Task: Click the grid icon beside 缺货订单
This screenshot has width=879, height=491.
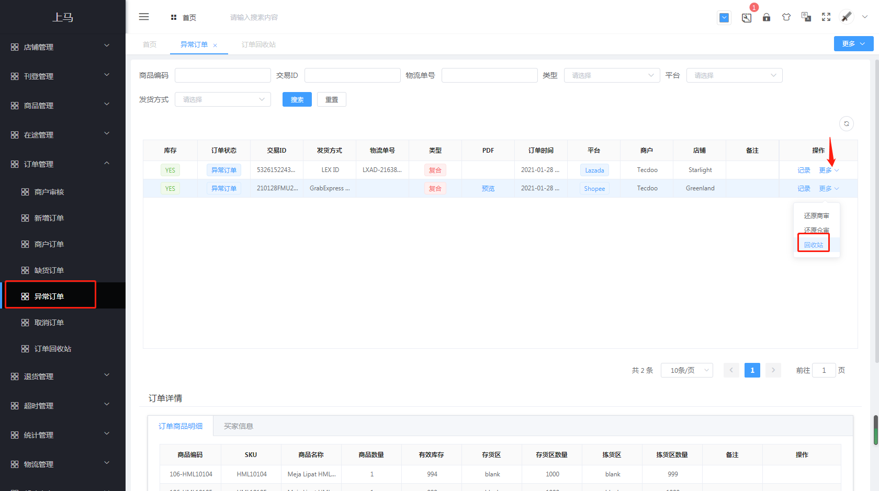Action: 25,270
